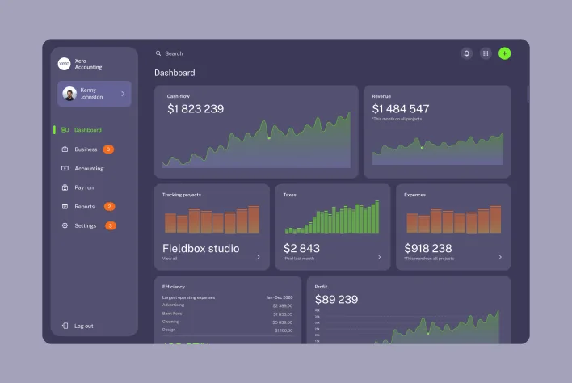Click the Efficiency card title
Viewport: 572px width, 383px height.
click(x=173, y=287)
